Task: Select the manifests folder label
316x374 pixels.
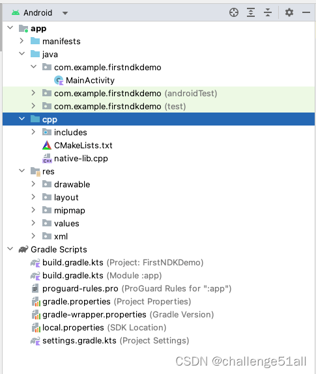Action: (61, 41)
